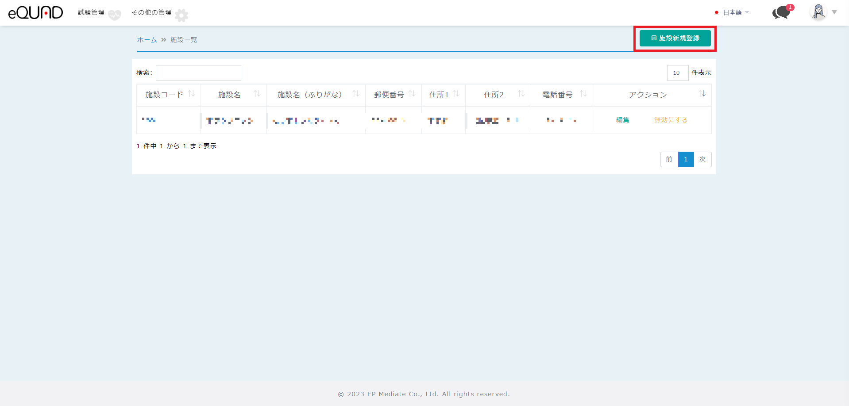The width and height of the screenshot is (849, 406).
Task: Sort by 施設名（ふりがな） column arrows
Action: pyautogui.click(x=355, y=94)
